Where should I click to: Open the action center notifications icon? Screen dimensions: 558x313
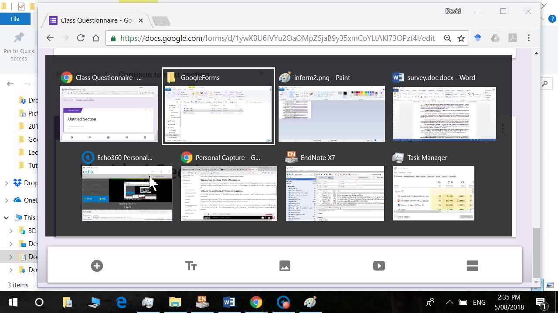(x=541, y=302)
